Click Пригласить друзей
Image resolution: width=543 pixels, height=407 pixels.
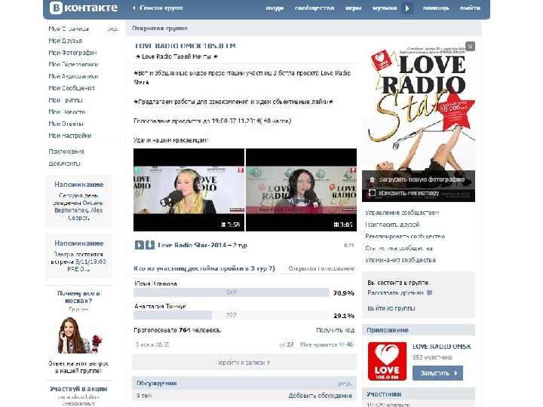392,225
